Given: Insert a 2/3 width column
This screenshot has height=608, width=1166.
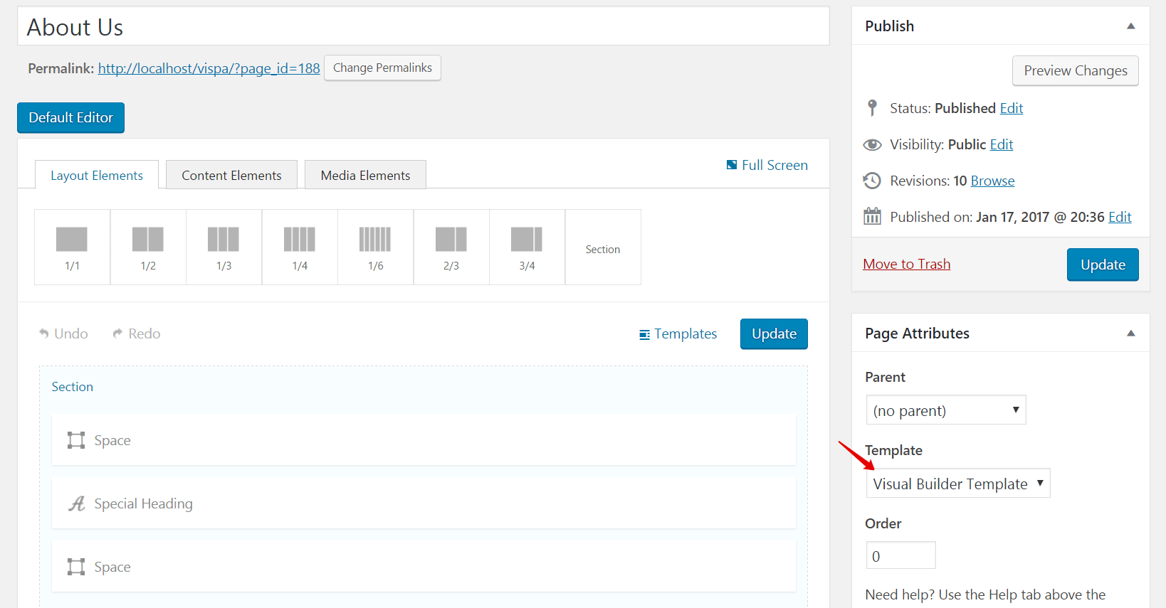Looking at the screenshot, I should click(451, 247).
